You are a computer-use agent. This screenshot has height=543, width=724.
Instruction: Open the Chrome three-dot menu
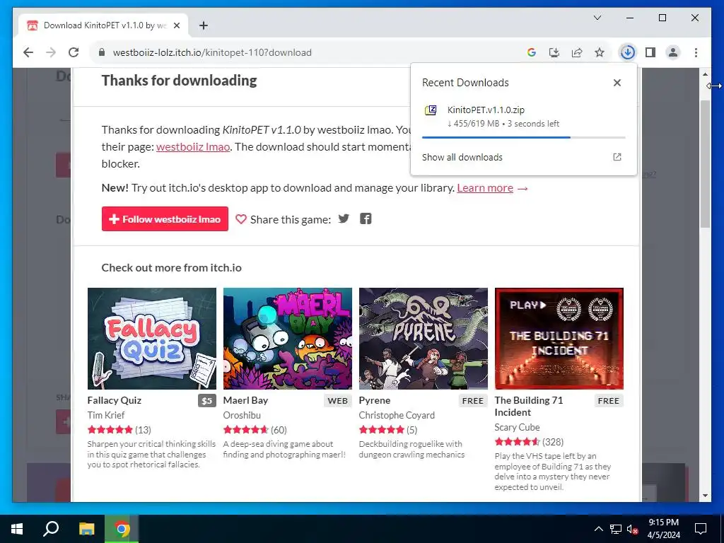(696, 52)
